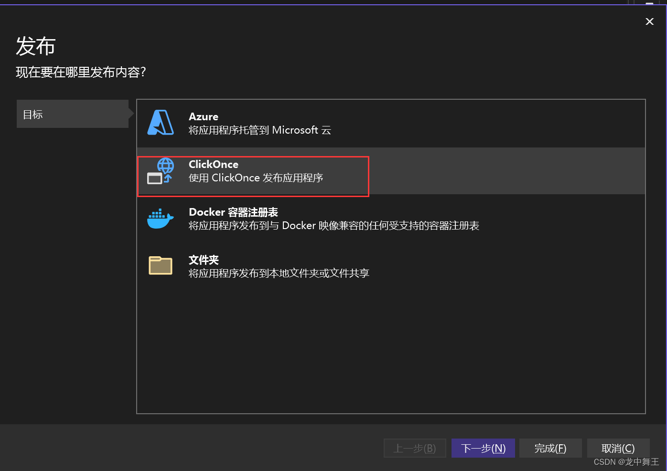Select the Azure title text
The height and width of the screenshot is (471, 667).
click(x=204, y=116)
